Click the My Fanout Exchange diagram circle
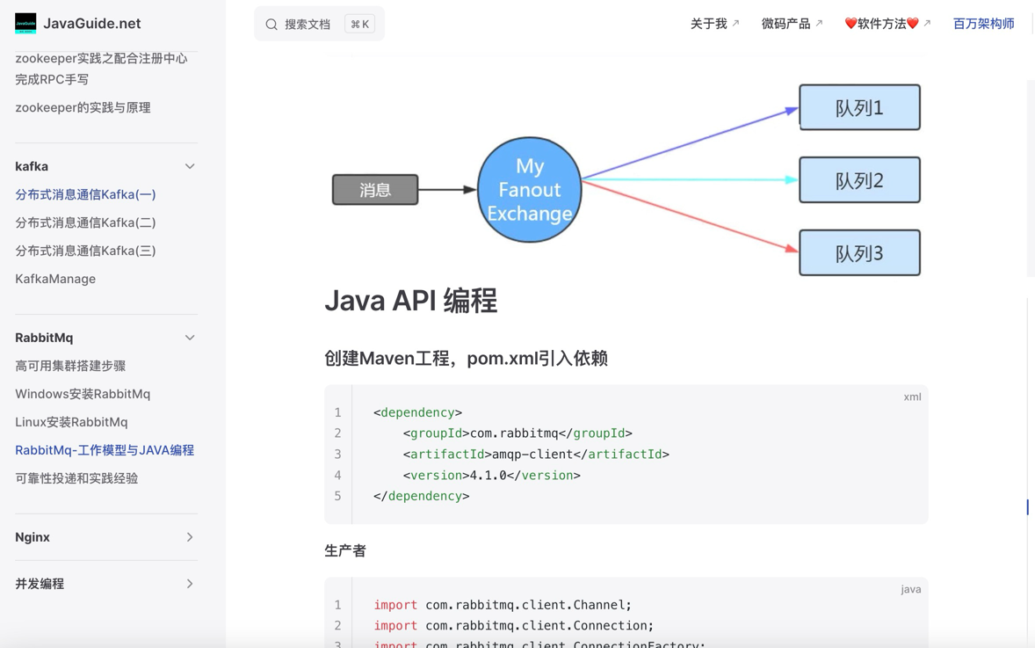1035x648 pixels. click(530, 190)
